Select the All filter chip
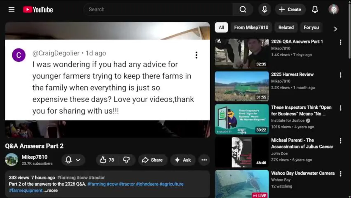The height and width of the screenshot is (198, 351). (221, 28)
